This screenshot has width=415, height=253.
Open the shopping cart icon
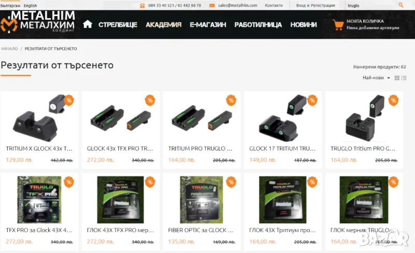(338, 24)
